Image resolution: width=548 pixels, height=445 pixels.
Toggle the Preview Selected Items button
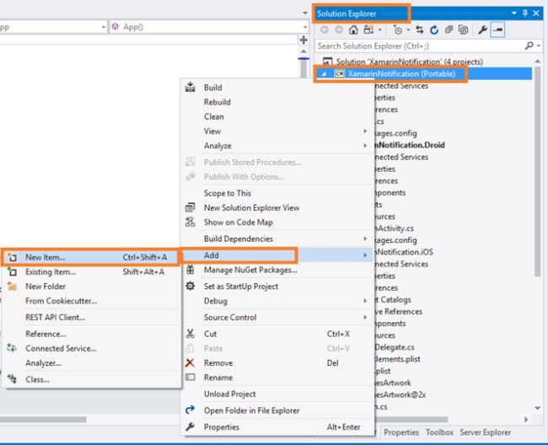[497, 30]
